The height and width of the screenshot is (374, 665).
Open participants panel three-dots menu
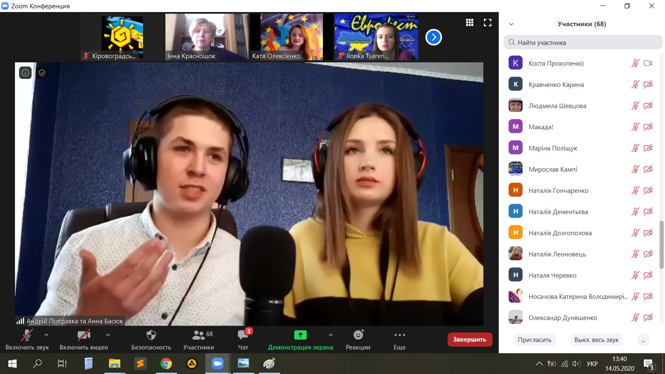643,340
